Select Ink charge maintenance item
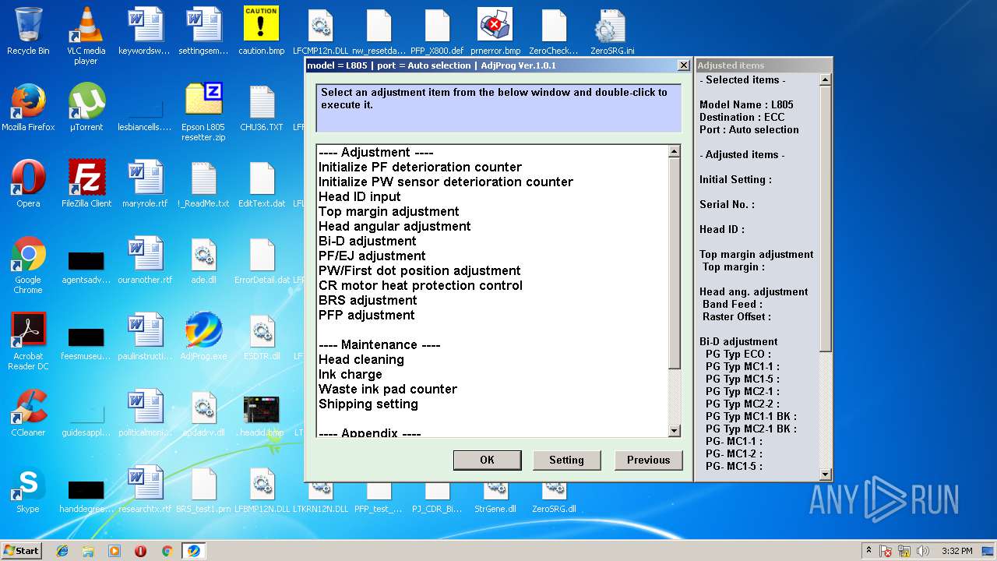The image size is (997, 561). (x=350, y=374)
